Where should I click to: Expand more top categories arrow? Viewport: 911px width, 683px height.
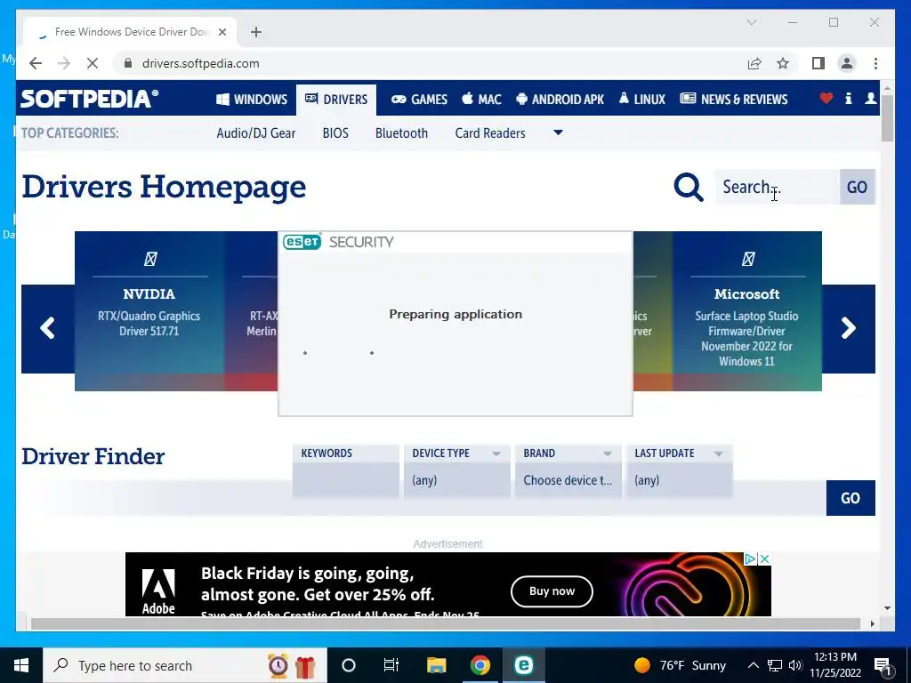[x=558, y=133]
